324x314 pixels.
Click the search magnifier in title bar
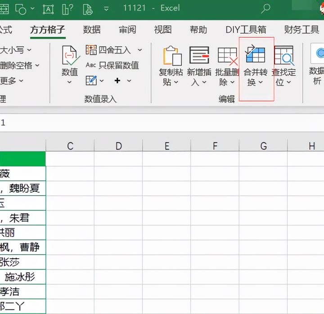point(265,9)
